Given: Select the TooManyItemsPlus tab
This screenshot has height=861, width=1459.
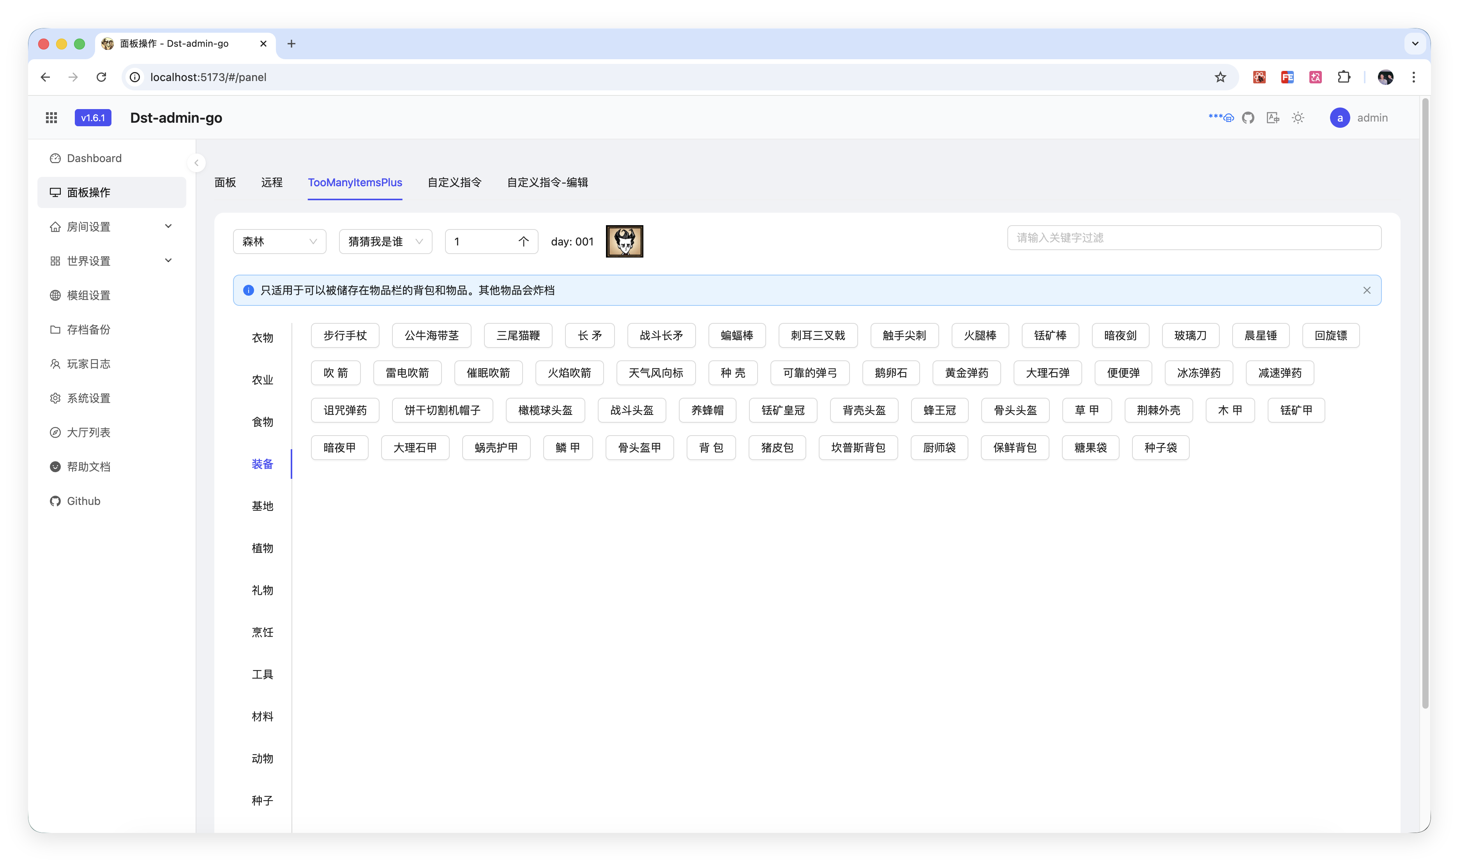Looking at the screenshot, I should click(x=355, y=182).
